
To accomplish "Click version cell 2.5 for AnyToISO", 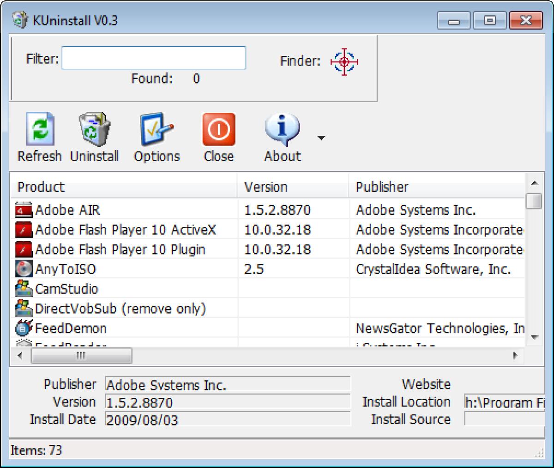I will coord(254,269).
